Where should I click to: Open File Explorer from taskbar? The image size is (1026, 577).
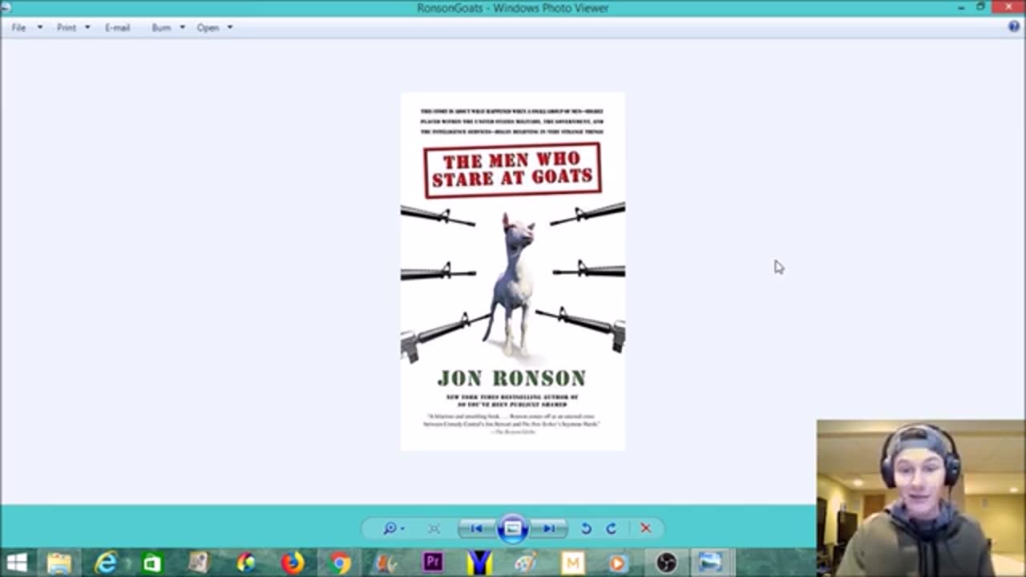[59, 563]
